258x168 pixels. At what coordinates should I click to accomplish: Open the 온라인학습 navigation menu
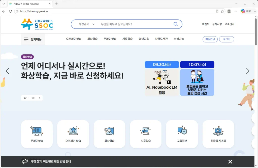[110, 39]
